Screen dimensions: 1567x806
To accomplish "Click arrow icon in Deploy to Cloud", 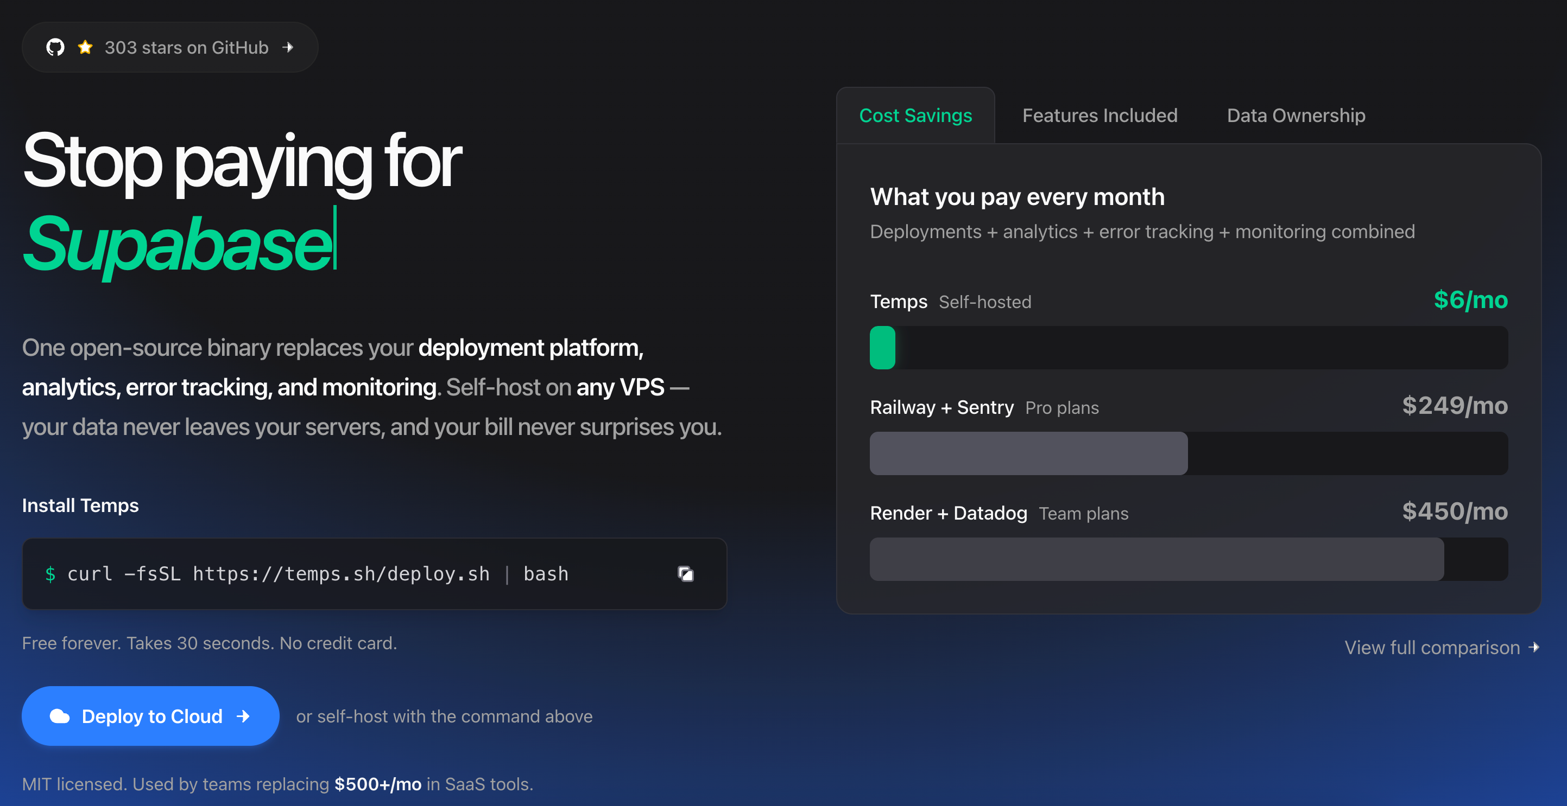I will tap(243, 716).
